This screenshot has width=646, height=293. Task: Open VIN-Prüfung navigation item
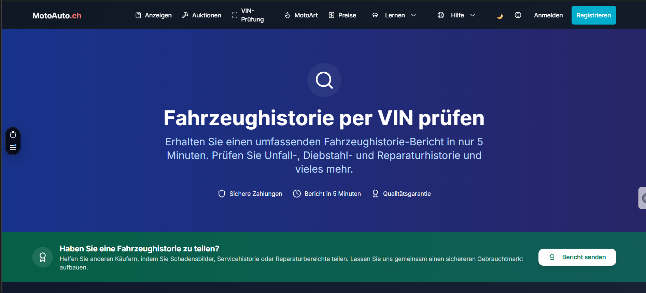[x=248, y=15]
